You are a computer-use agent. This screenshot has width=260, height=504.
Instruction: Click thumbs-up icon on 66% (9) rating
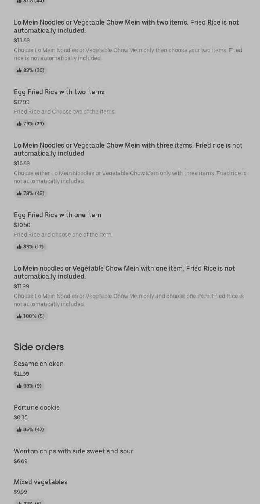[19, 386]
